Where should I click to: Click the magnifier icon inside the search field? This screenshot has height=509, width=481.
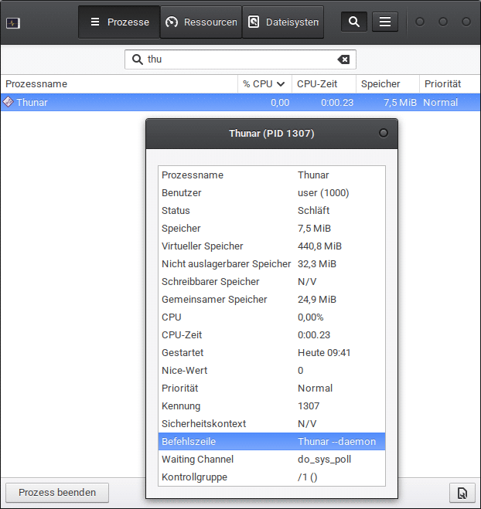(x=137, y=59)
